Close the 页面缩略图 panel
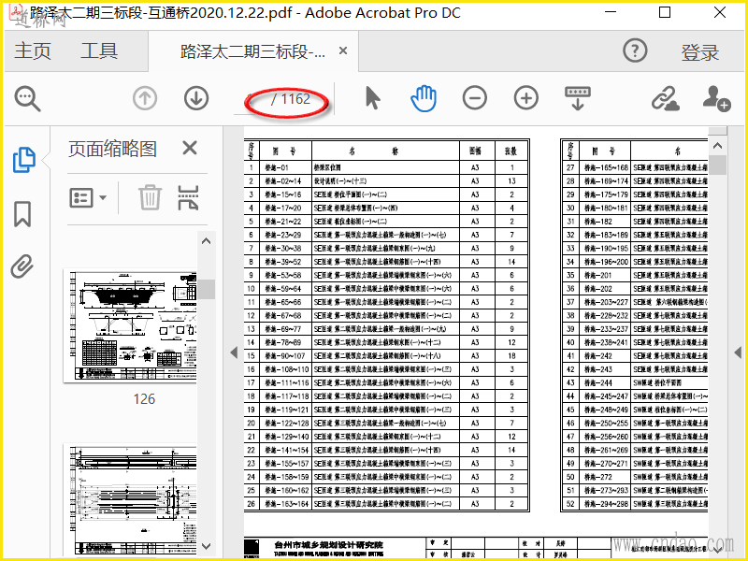Image resolution: width=748 pixels, height=561 pixels. pos(190,148)
